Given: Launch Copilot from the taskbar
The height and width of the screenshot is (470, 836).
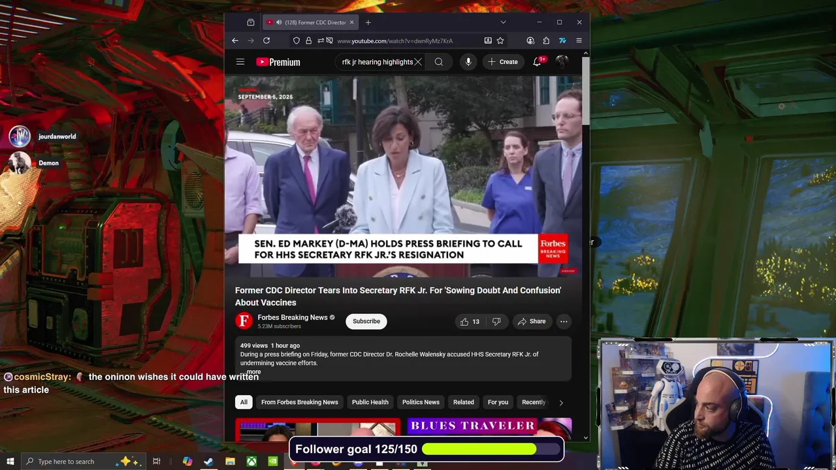Looking at the screenshot, I should 187,462.
